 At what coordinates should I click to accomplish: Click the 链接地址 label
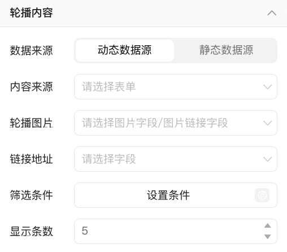pos(32,159)
